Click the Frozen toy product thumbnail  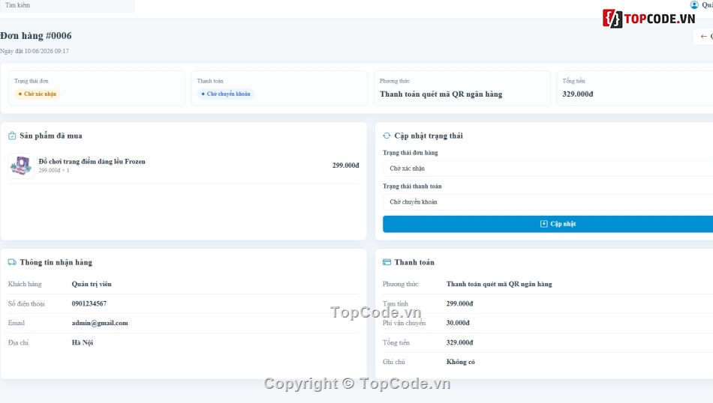point(21,166)
